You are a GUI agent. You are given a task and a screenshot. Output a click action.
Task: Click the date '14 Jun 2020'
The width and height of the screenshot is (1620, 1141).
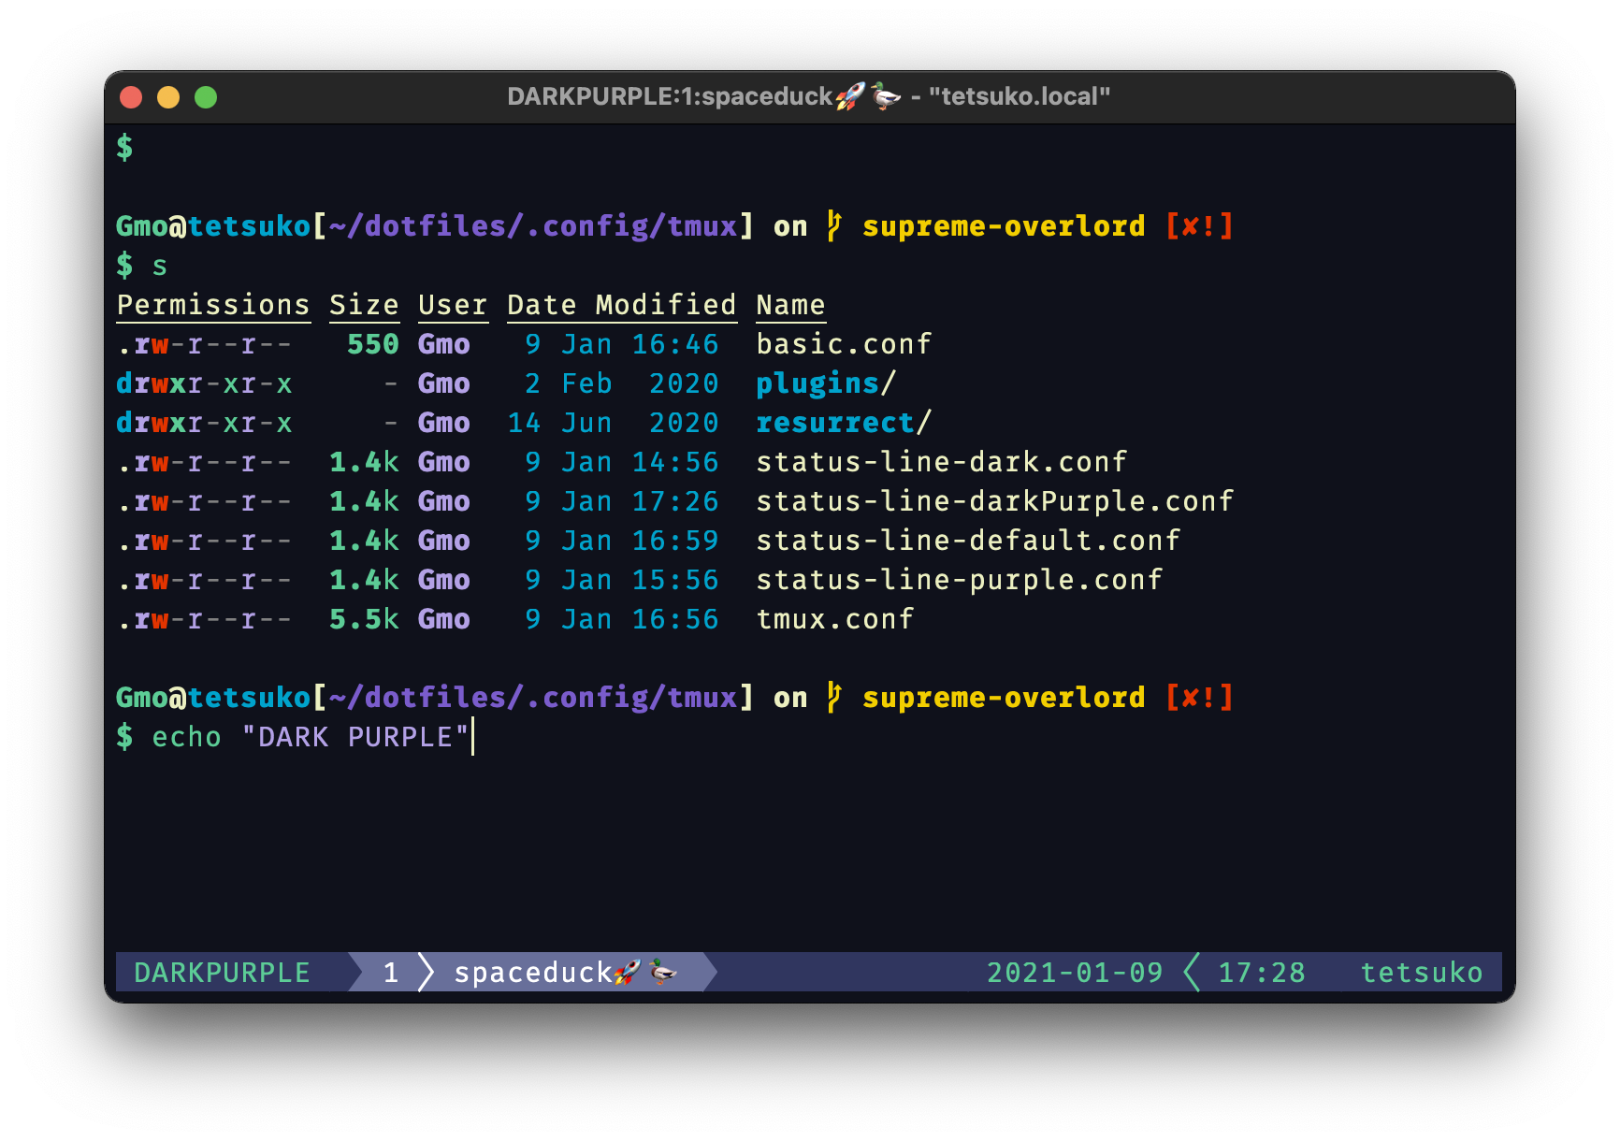pyautogui.click(x=613, y=423)
